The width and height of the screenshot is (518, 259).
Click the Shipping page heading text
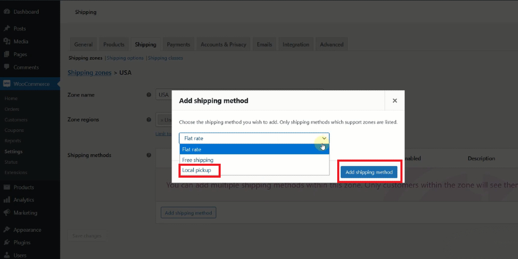pos(85,12)
